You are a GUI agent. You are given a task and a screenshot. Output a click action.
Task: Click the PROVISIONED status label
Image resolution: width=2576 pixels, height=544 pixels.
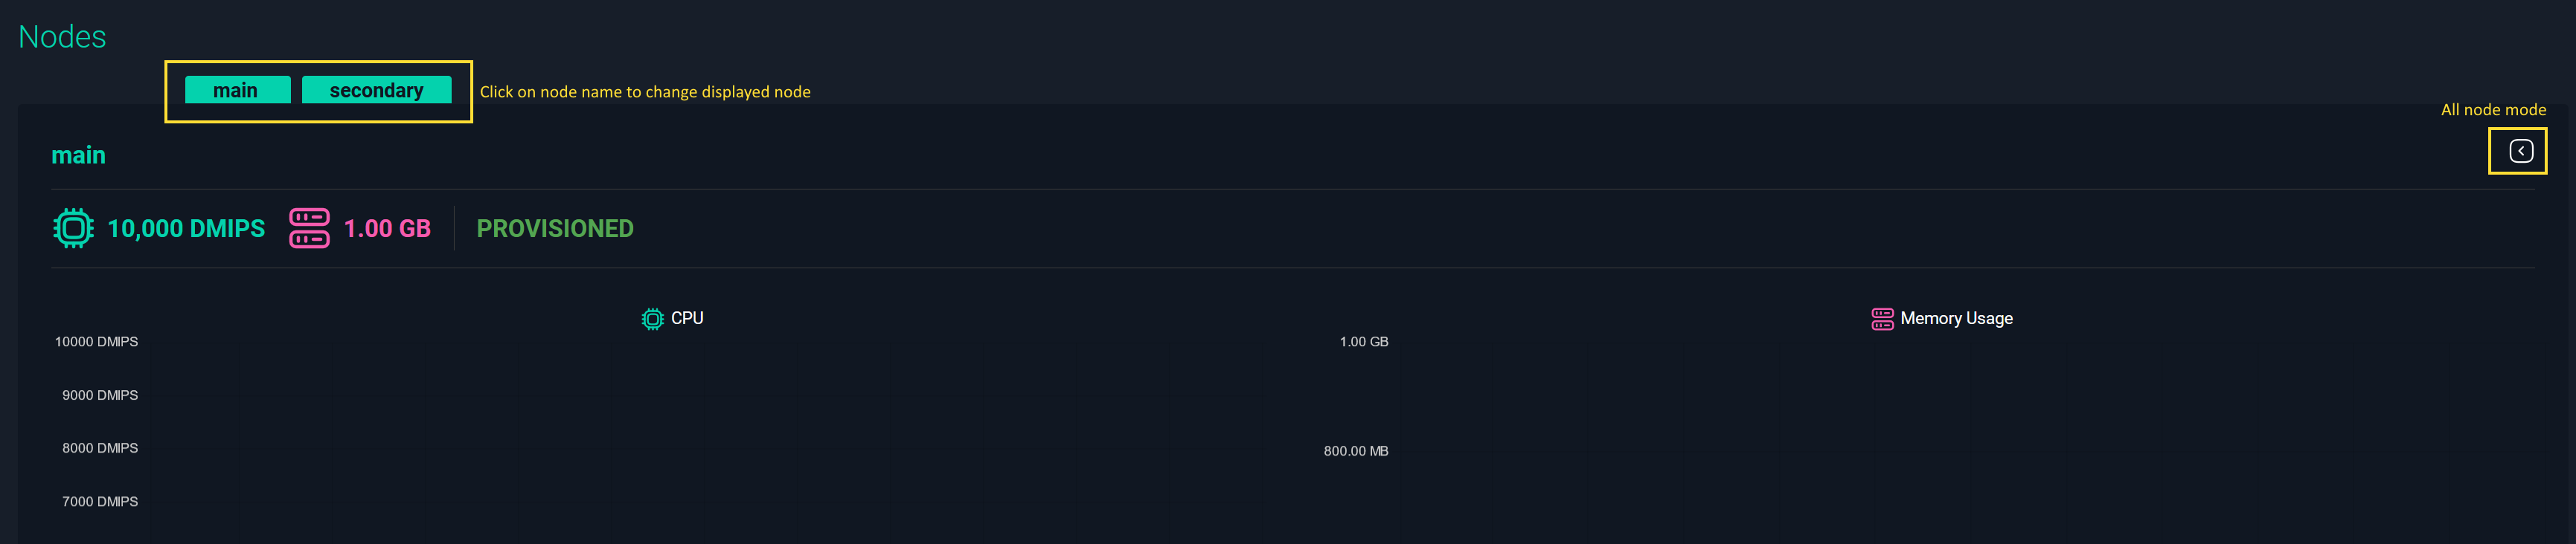(556, 227)
